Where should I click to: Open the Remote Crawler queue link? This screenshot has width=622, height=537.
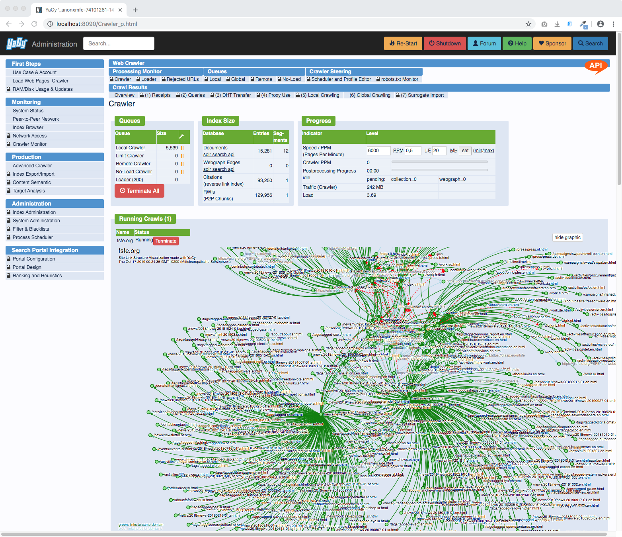point(133,164)
